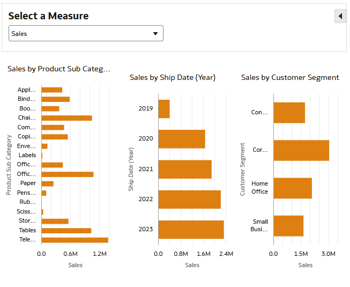Click the Telephones sub category bar
The width and height of the screenshot is (350, 287).
tap(75, 240)
